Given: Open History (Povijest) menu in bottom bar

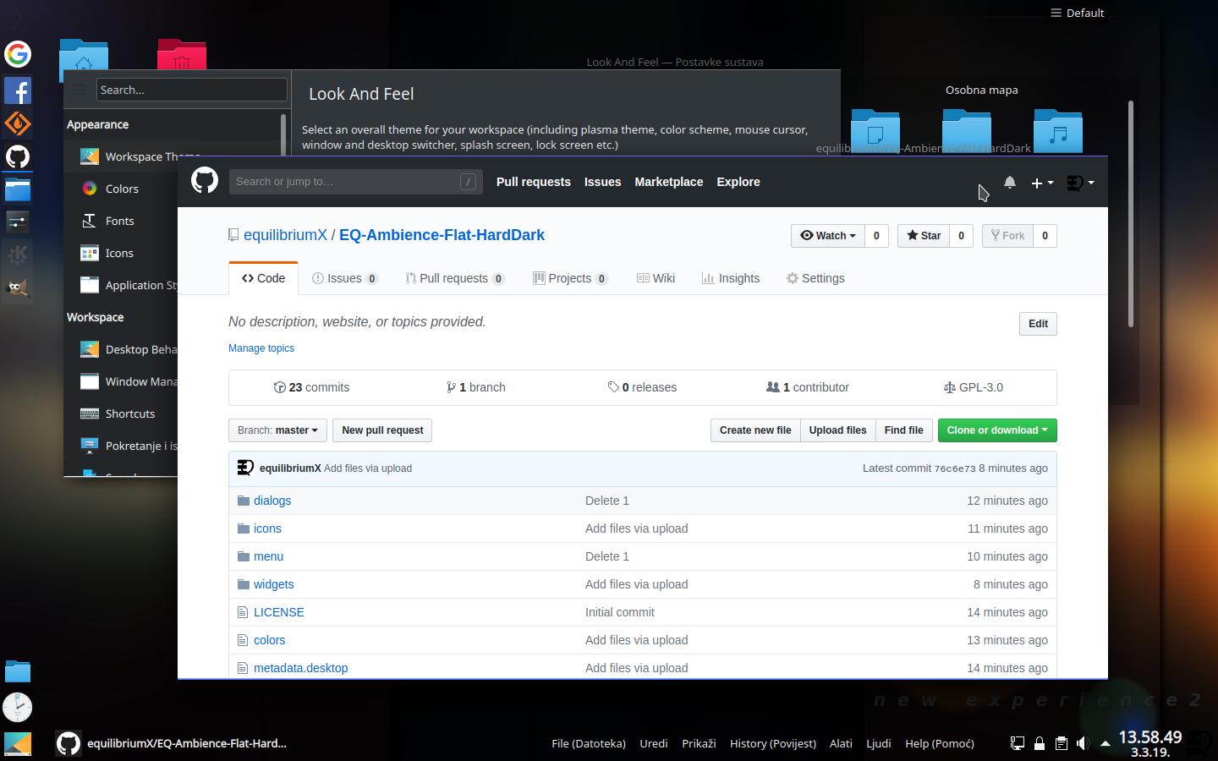Looking at the screenshot, I should (x=773, y=743).
